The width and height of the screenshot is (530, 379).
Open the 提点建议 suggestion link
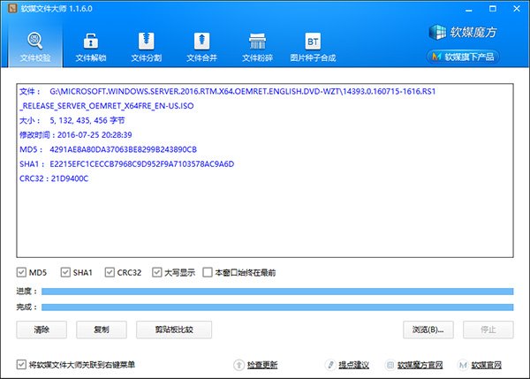pyautogui.click(x=353, y=365)
